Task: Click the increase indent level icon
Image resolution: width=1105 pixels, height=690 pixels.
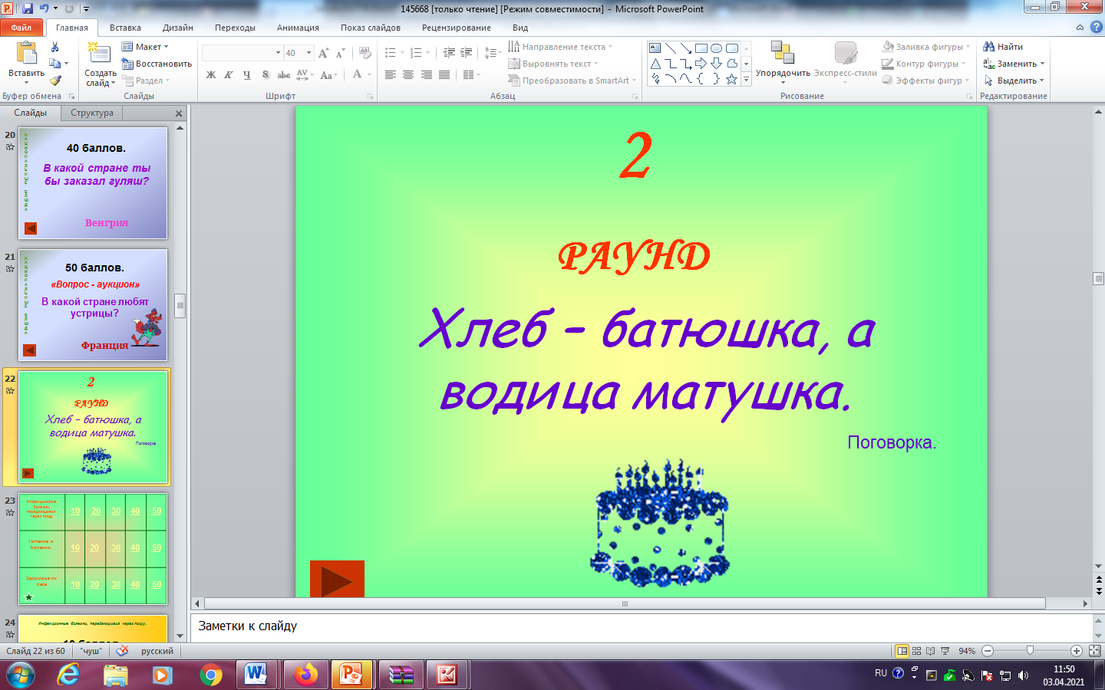Action: 466,53
